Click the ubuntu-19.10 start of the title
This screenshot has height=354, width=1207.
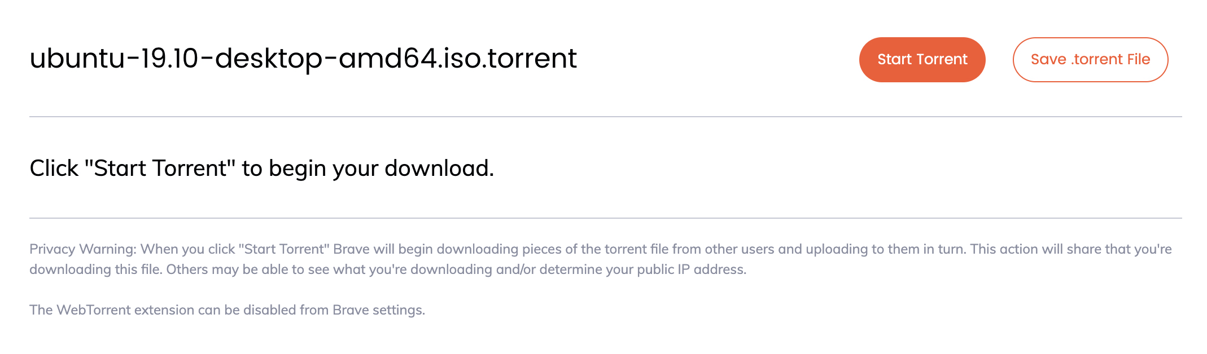click(113, 59)
